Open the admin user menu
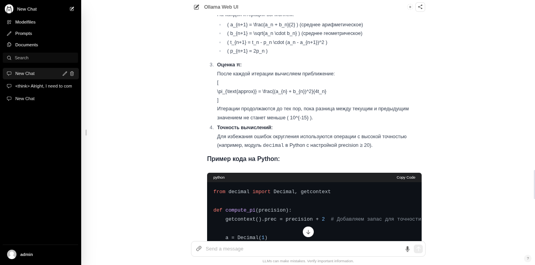Image resolution: width=535 pixels, height=265 pixels. click(26, 254)
